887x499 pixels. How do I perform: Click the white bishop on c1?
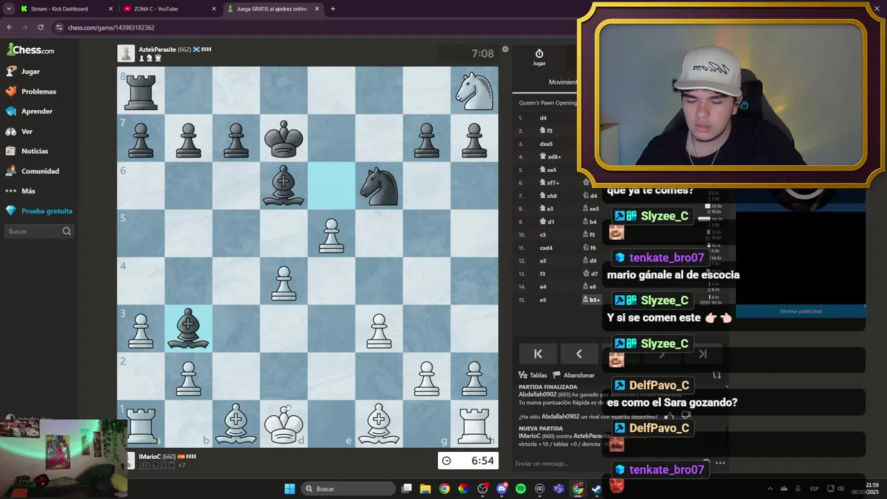click(x=236, y=423)
